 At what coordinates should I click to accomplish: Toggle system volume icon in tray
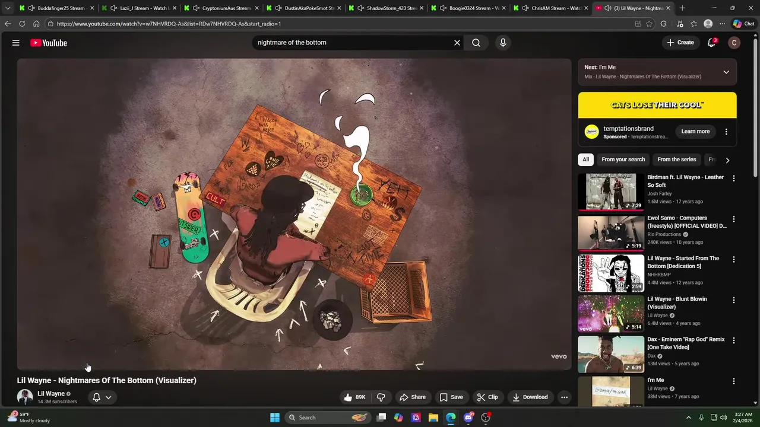(x=723, y=418)
